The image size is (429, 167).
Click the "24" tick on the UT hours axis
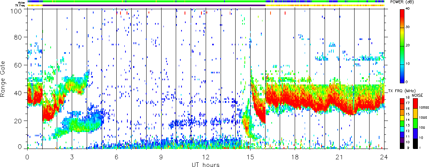click(384, 157)
